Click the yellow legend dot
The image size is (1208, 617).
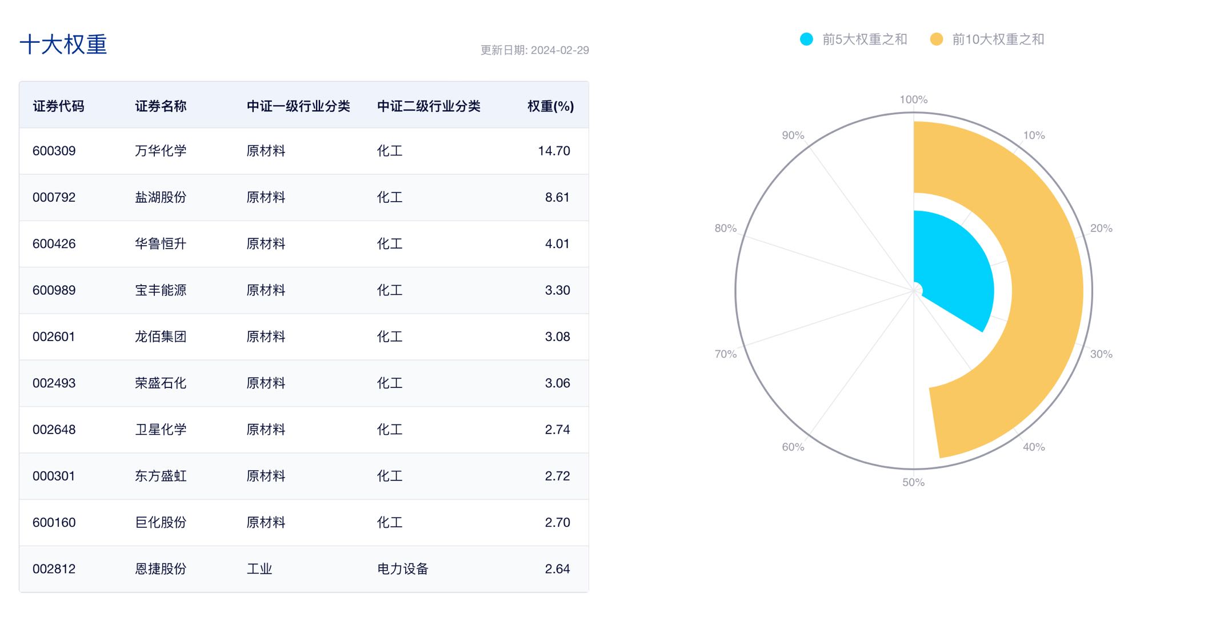point(936,39)
